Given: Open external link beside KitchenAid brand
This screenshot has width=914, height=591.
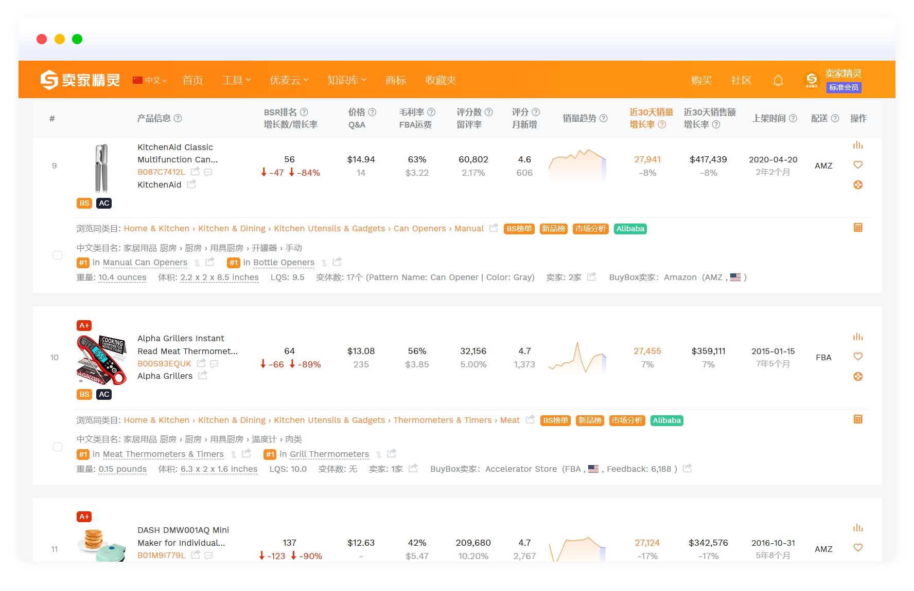Looking at the screenshot, I should pyautogui.click(x=191, y=184).
